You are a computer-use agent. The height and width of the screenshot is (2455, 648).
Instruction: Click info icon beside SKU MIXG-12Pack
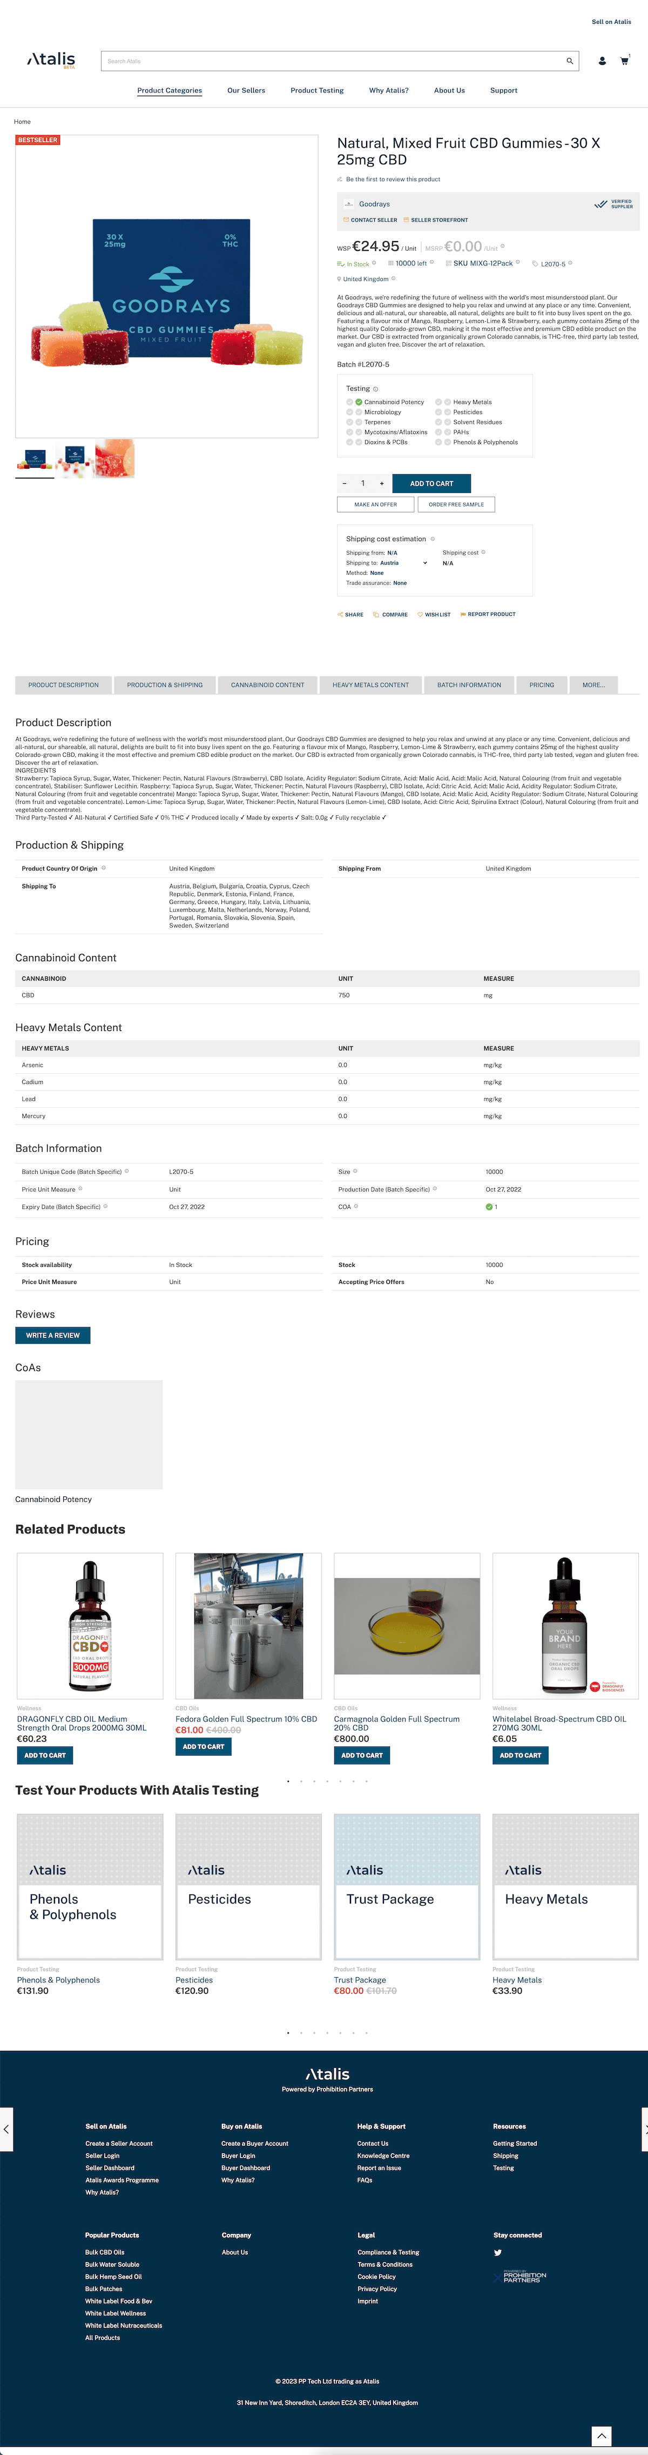click(x=518, y=262)
